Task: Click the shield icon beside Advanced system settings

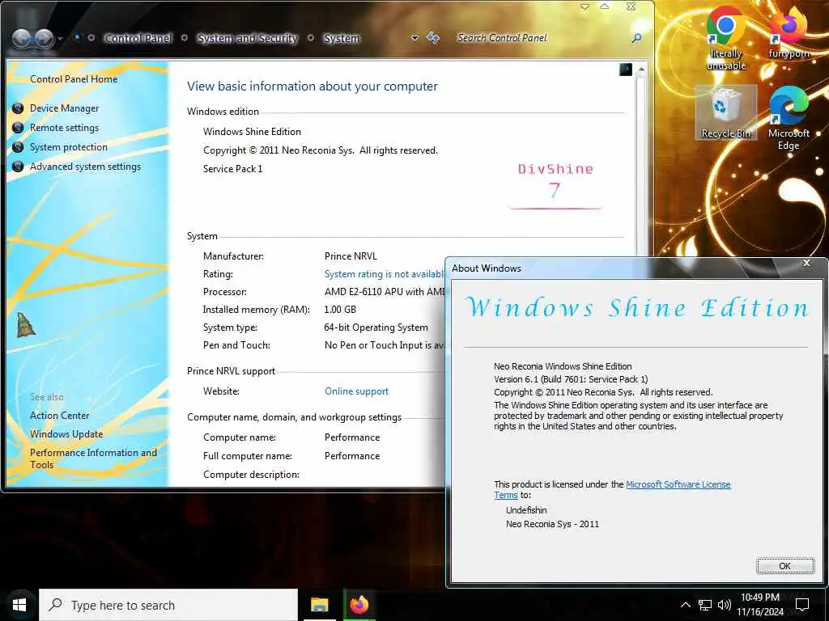Action: coord(18,167)
